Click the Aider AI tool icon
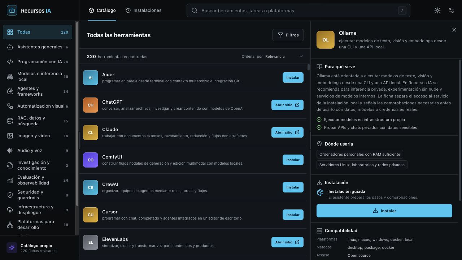This screenshot has width=462, height=260. [x=91, y=78]
